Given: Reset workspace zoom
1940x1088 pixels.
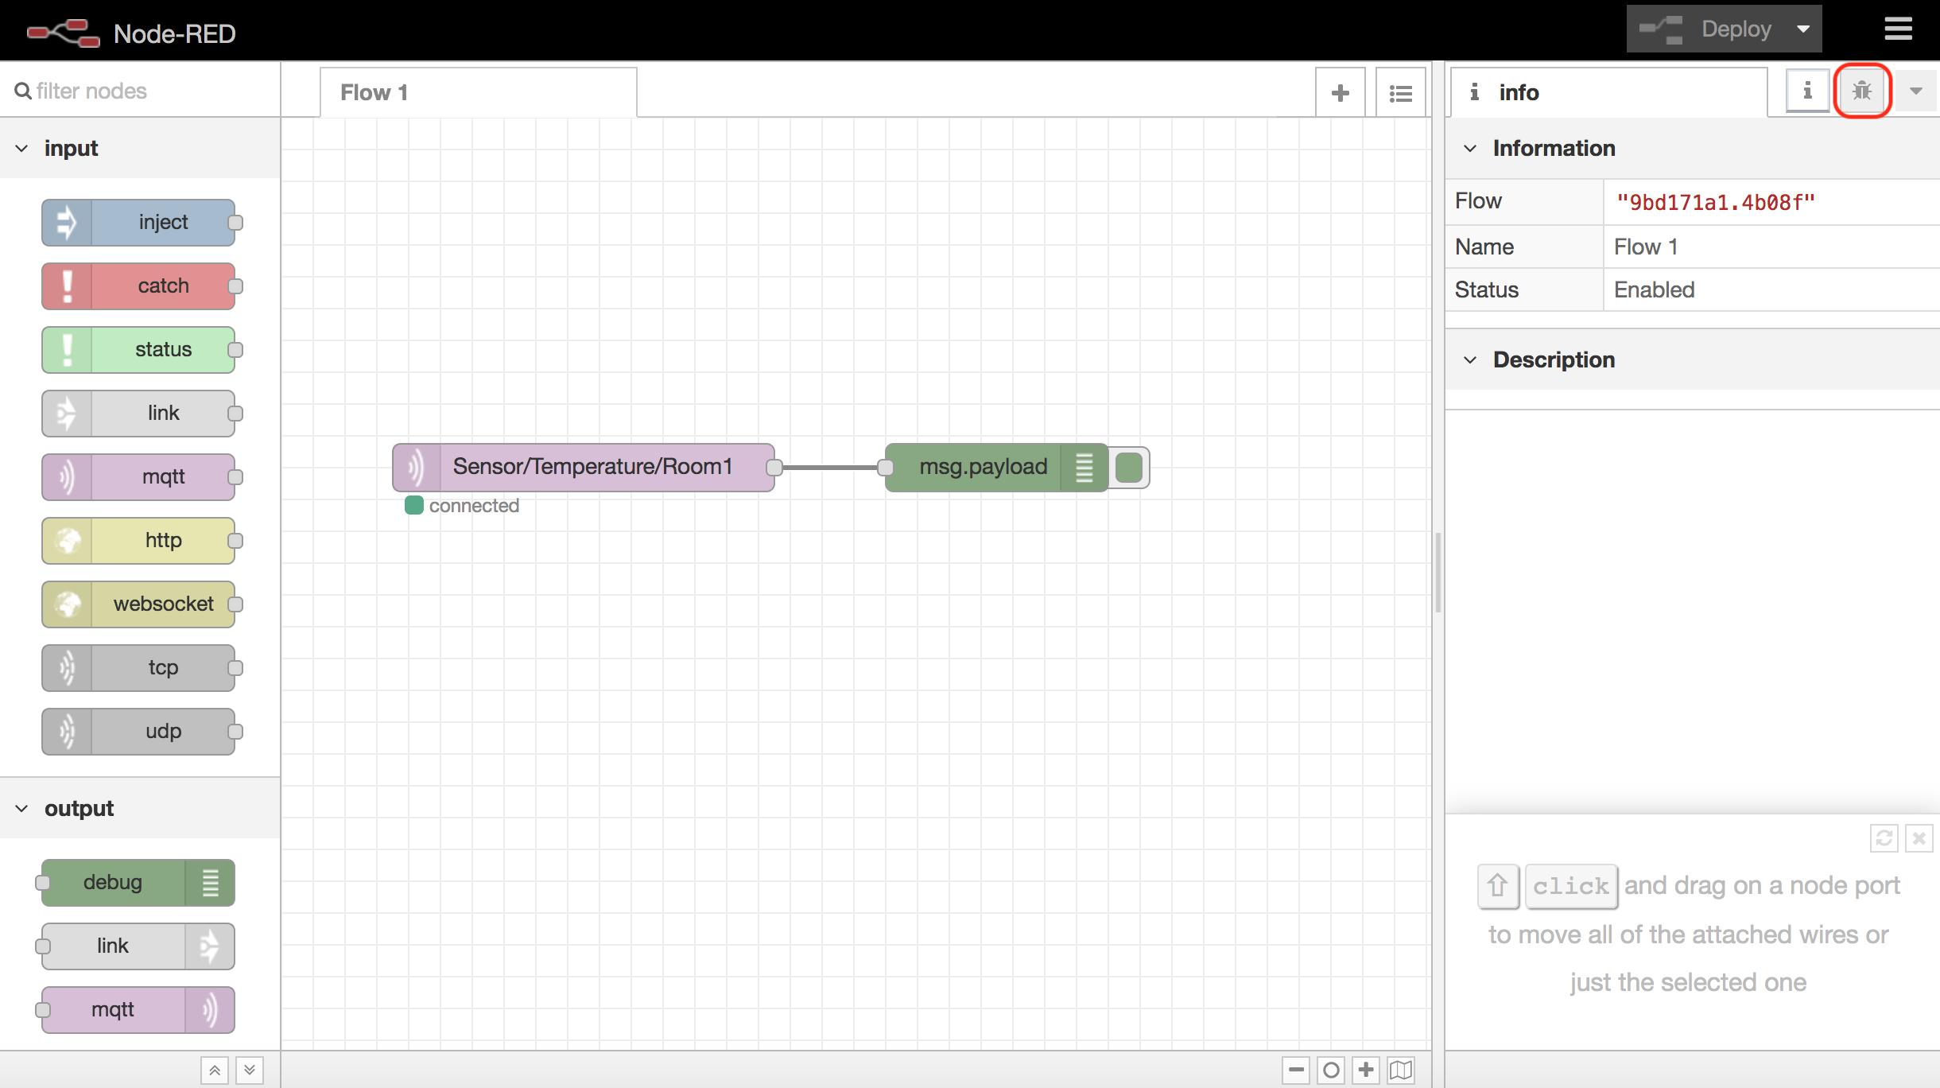Looking at the screenshot, I should coord(1331,1070).
